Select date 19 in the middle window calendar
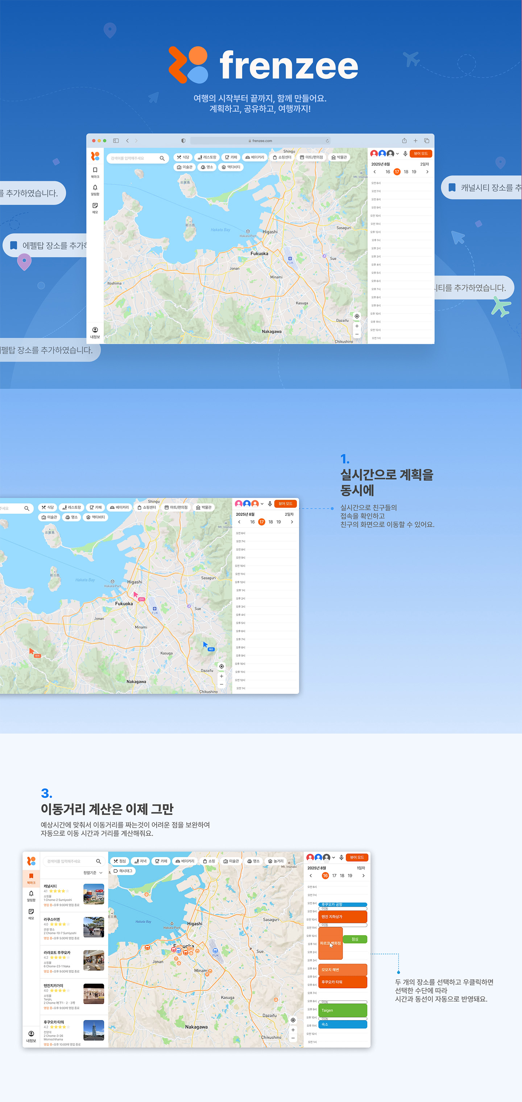 pyautogui.click(x=278, y=522)
